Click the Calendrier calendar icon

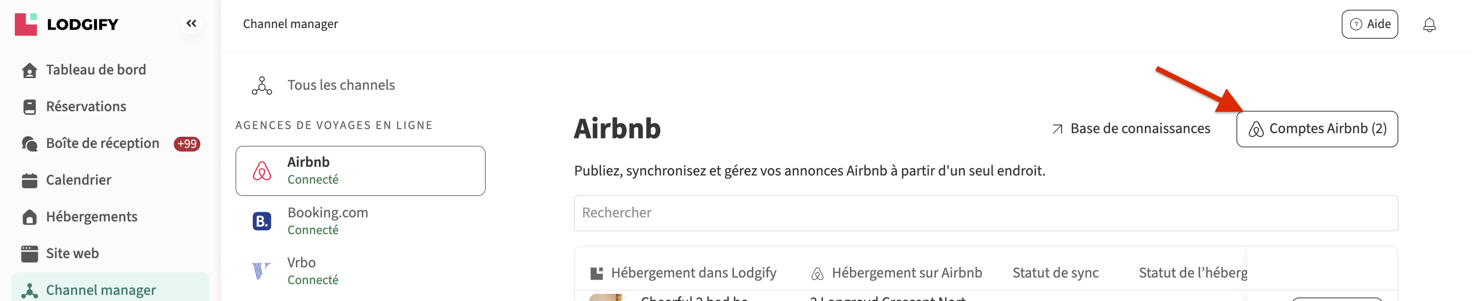29,180
